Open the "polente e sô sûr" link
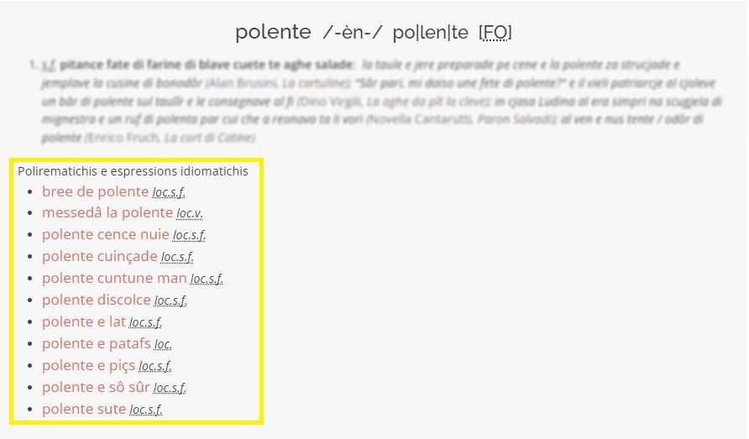 [x=96, y=388]
